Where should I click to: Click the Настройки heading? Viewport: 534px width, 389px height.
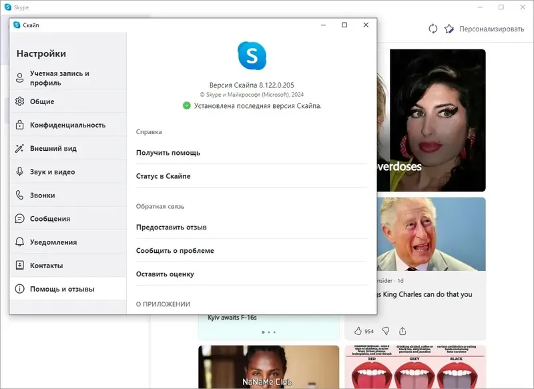coord(41,53)
